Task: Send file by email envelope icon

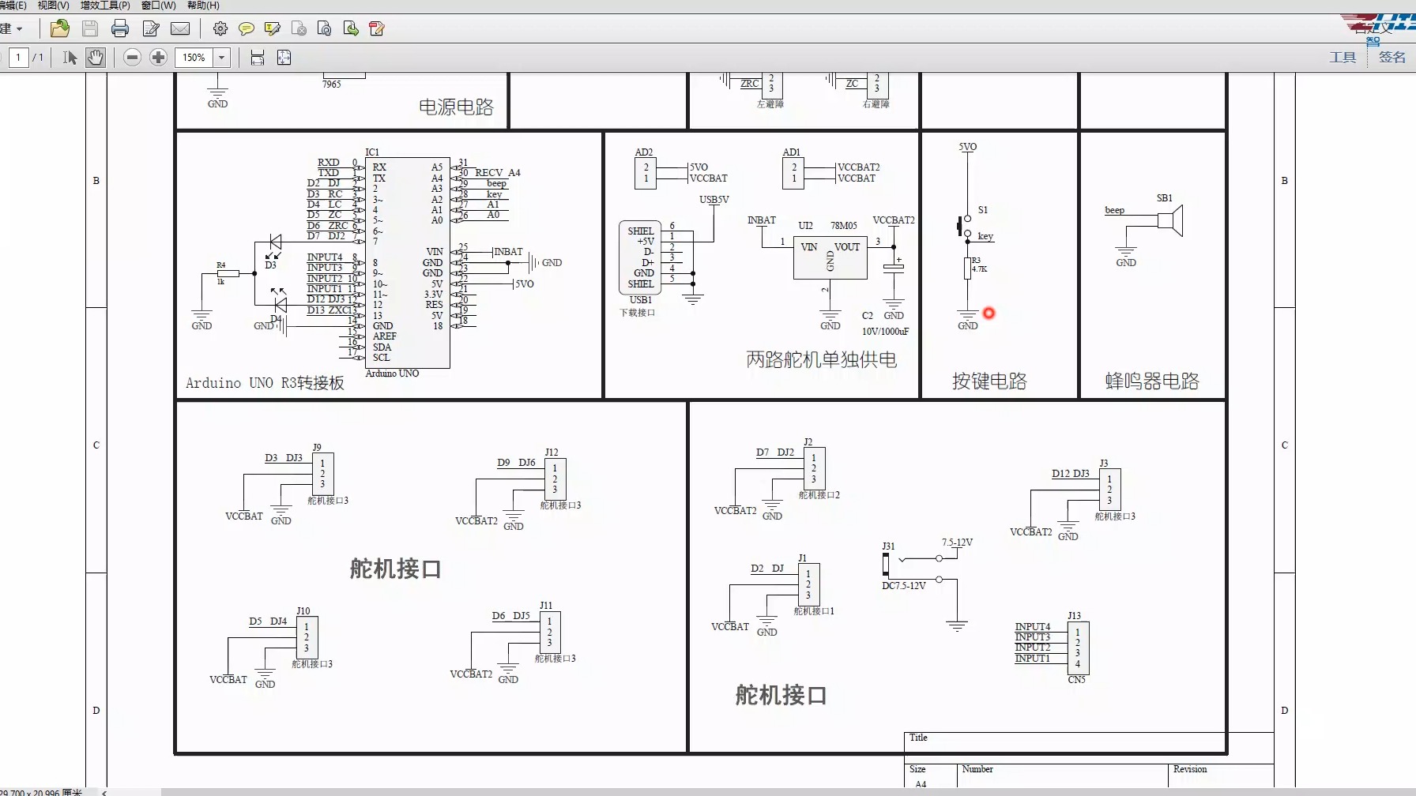Action: [180, 29]
